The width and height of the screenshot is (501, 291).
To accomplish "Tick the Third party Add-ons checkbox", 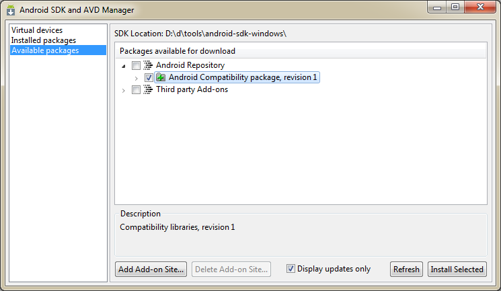I will (136, 90).
